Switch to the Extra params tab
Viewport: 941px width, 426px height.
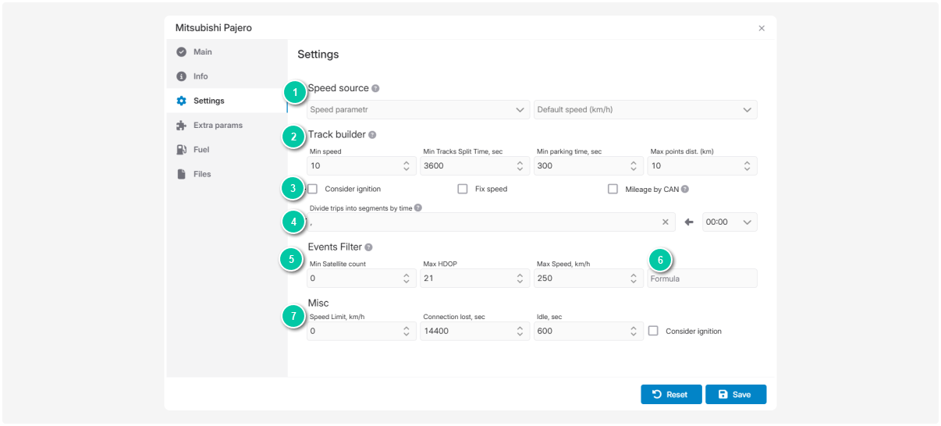pyautogui.click(x=218, y=125)
